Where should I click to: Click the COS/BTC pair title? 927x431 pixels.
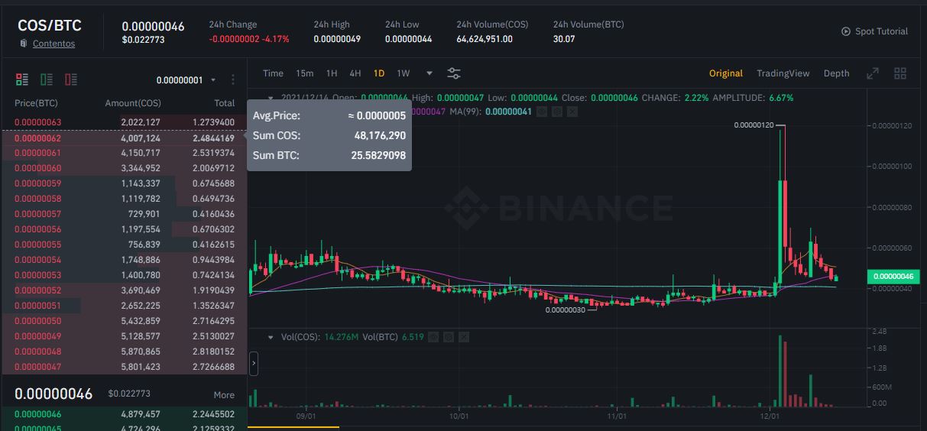coord(50,25)
